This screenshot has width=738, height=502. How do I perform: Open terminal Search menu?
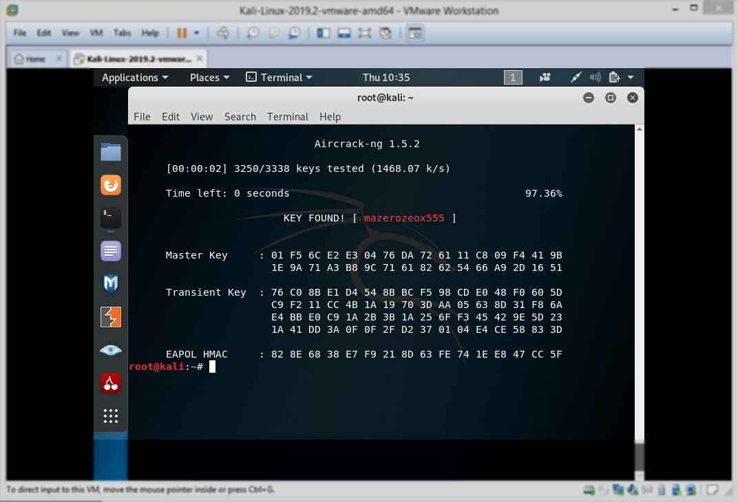click(x=240, y=117)
